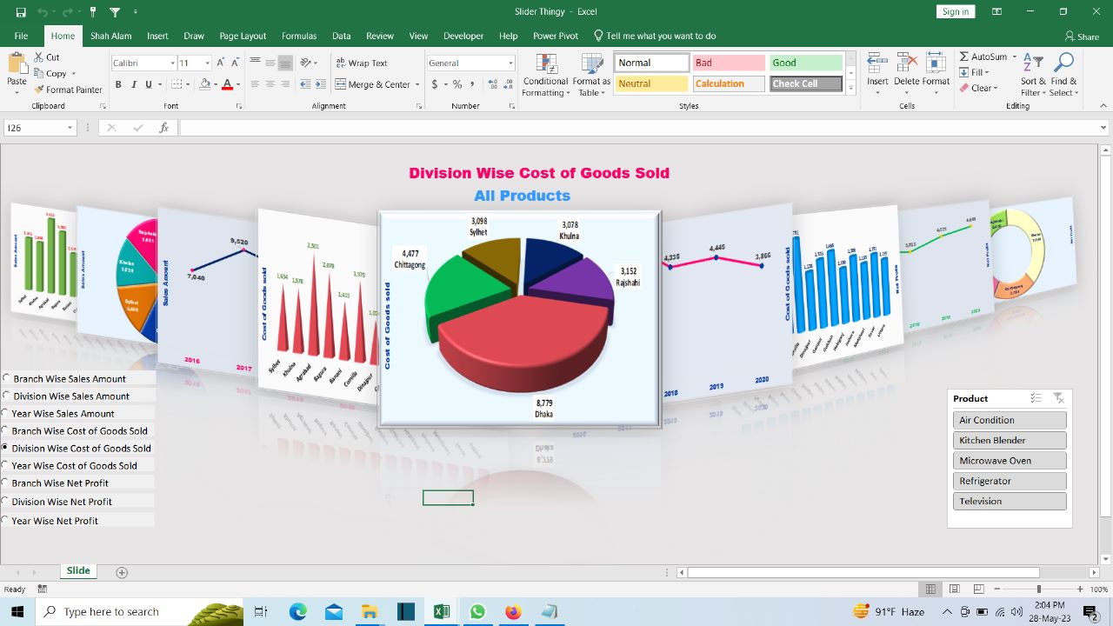Toggle multi-select on Product slicer
The height and width of the screenshot is (626, 1113).
click(x=1036, y=398)
